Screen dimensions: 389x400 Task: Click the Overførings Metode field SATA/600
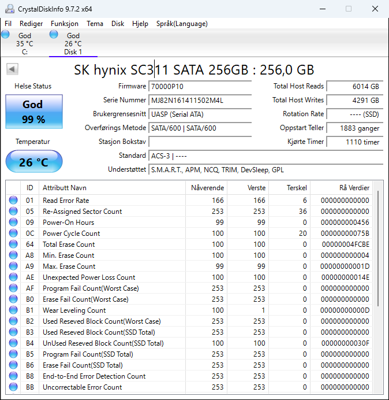(x=200, y=128)
